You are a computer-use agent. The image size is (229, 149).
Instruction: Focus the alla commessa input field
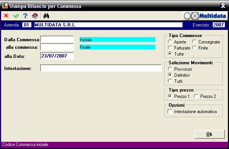point(57,47)
